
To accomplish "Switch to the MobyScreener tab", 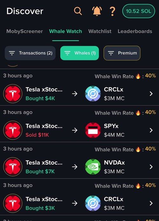I will [x=24, y=31].
